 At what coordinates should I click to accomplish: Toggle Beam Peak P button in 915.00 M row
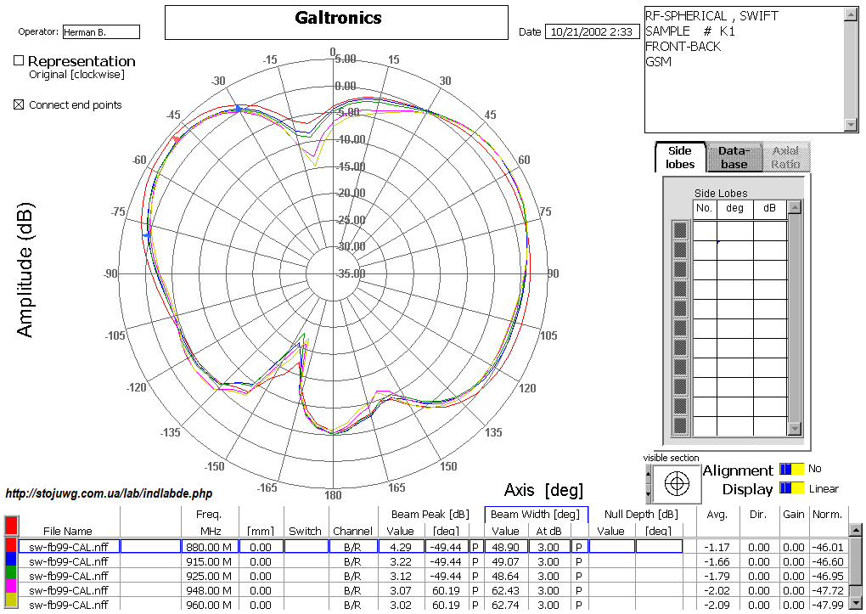[475, 561]
